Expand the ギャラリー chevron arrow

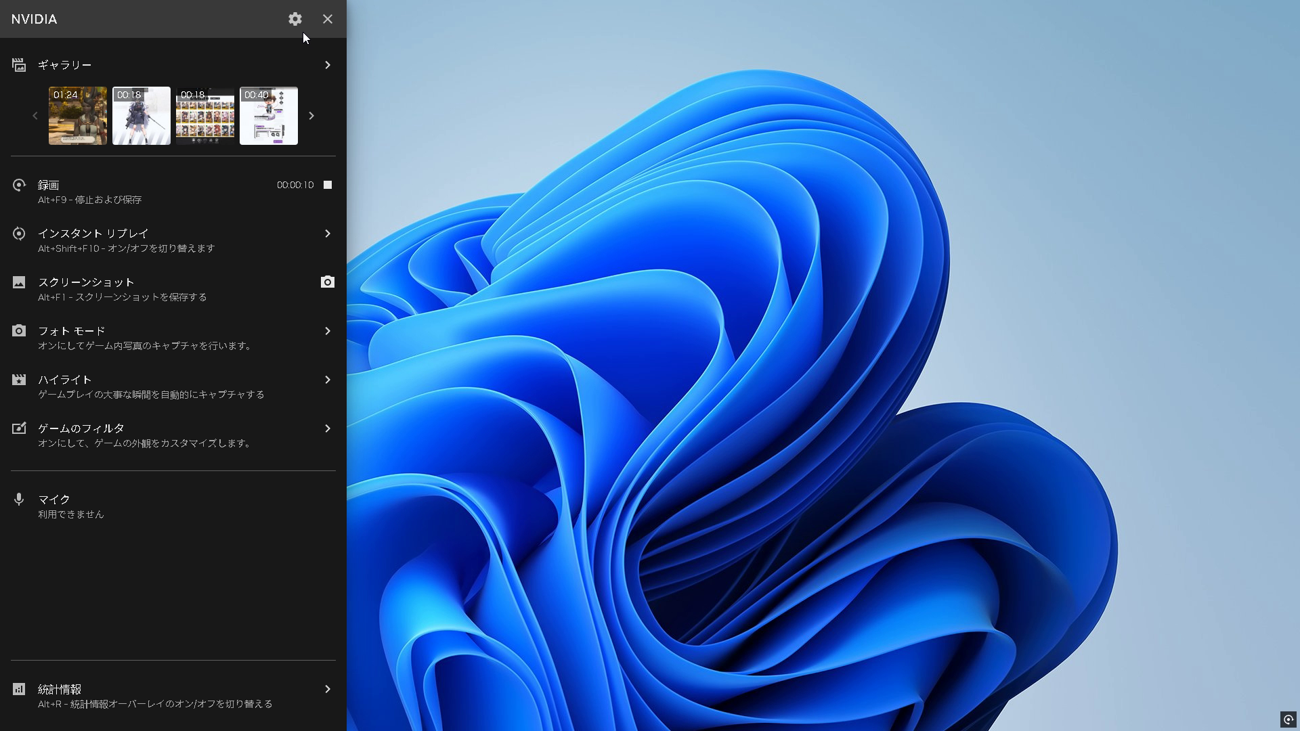328,65
